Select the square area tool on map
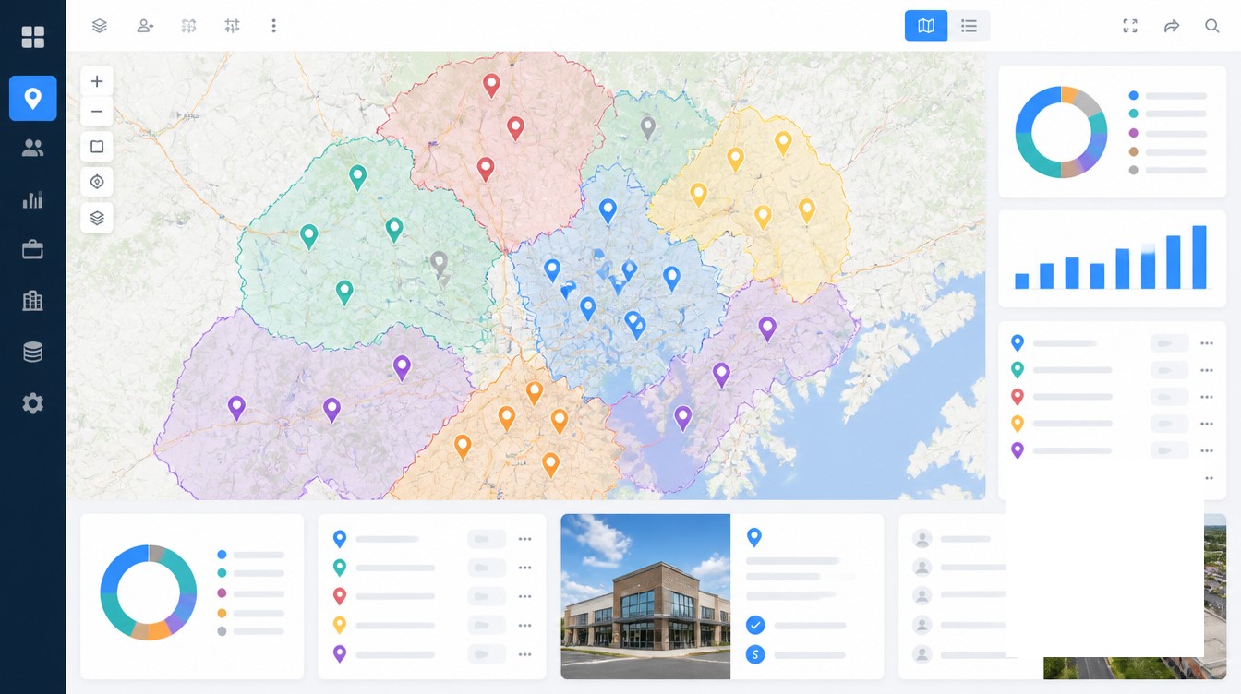The image size is (1241, 694). tap(97, 147)
